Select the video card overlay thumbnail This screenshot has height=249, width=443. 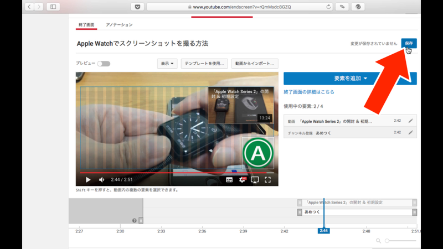[241, 105]
